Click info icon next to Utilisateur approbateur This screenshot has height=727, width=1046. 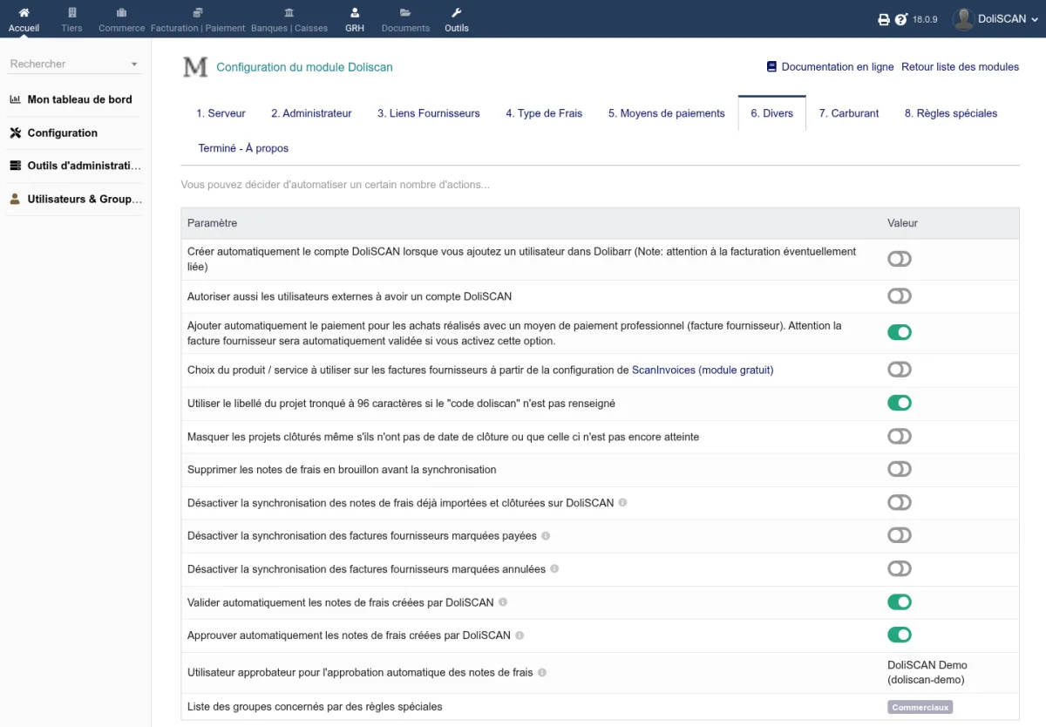[542, 672]
